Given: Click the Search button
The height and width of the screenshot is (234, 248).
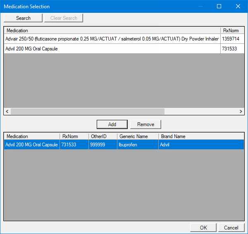Looking at the screenshot, I should tap(23, 18).
